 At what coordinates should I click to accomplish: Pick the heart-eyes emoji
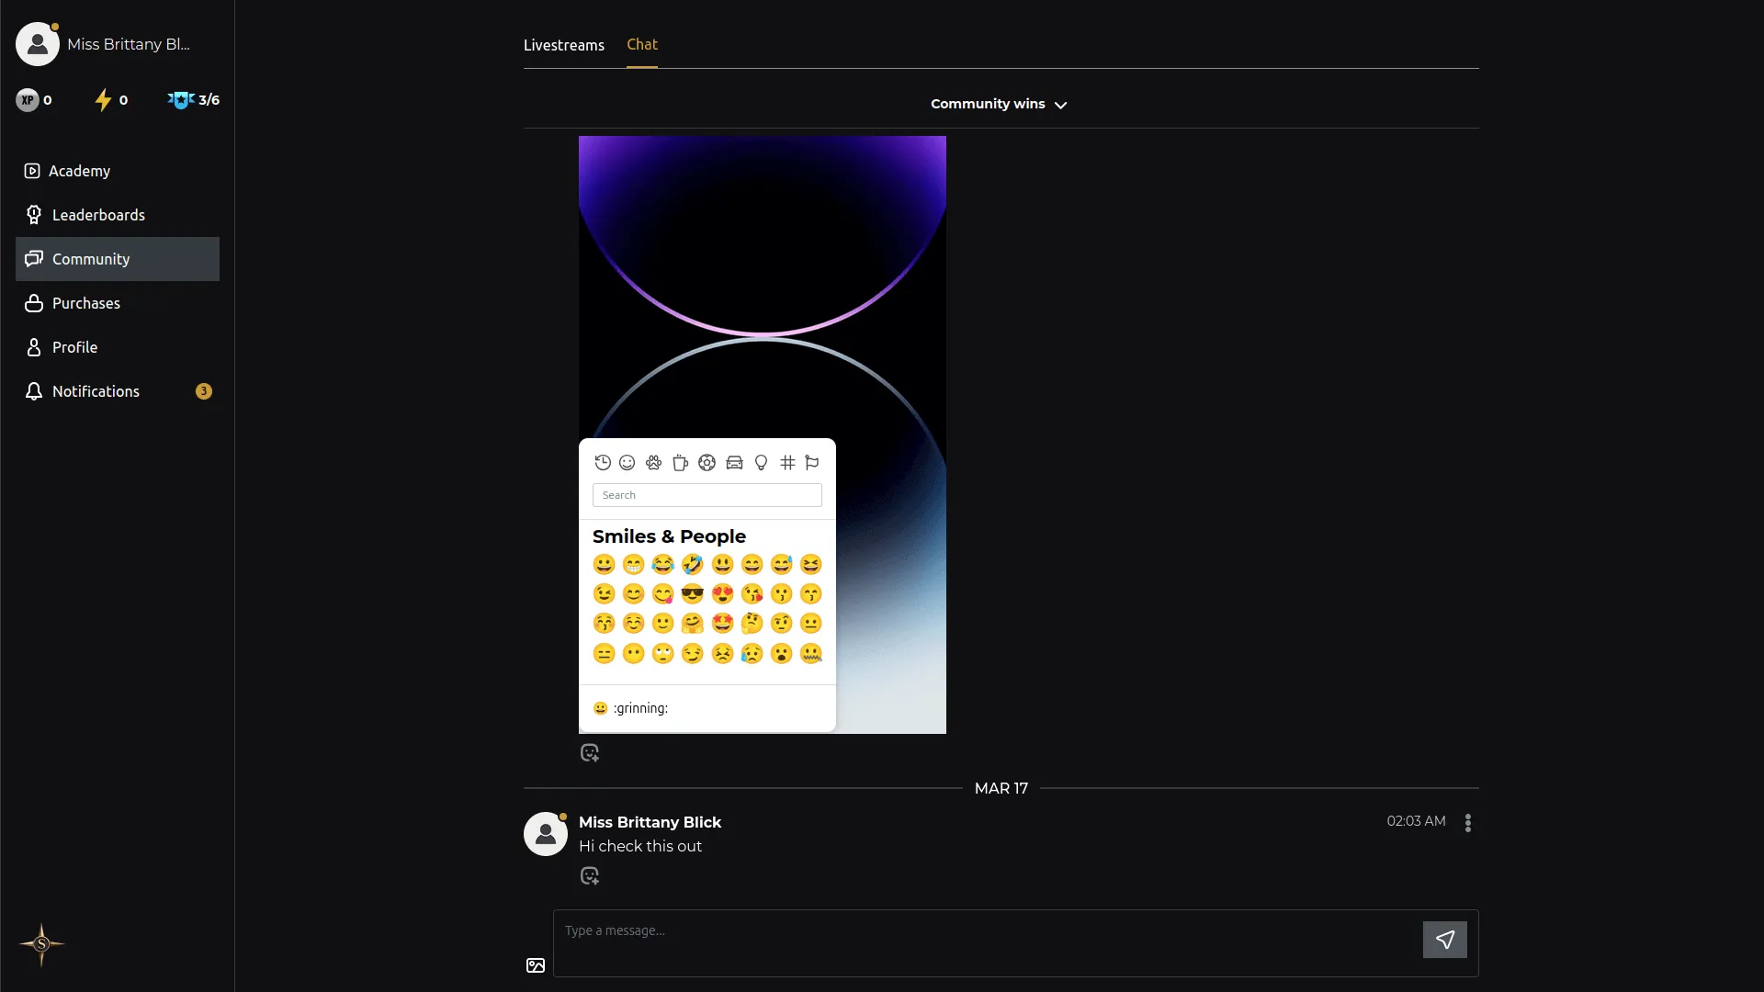tap(722, 594)
